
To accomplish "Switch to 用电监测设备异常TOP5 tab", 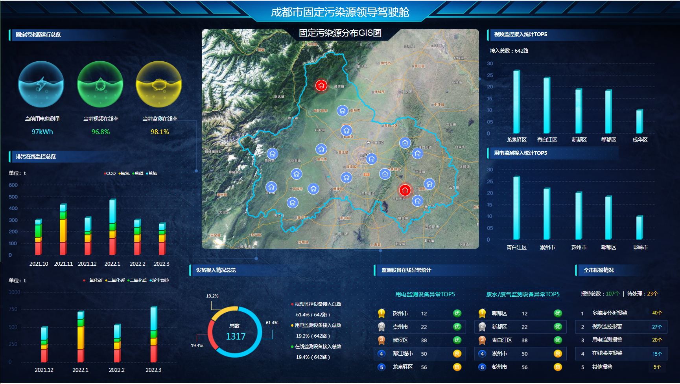I will click(425, 294).
